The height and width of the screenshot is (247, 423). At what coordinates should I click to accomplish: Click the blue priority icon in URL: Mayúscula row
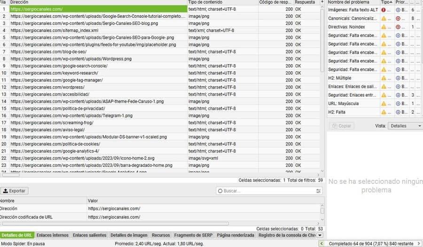pyautogui.click(x=398, y=103)
